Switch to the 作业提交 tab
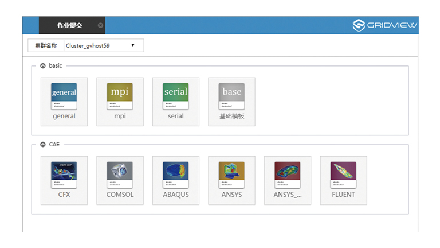This screenshot has height=248, width=440. (69, 25)
